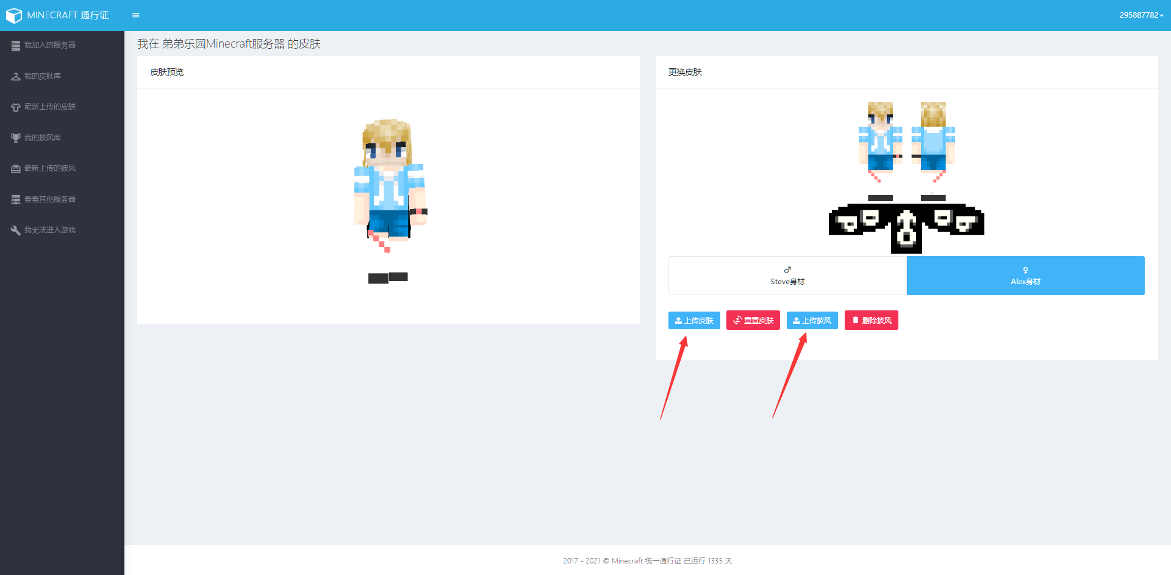Select Steve身材 body type
The height and width of the screenshot is (575, 1171).
click(787, 276)
